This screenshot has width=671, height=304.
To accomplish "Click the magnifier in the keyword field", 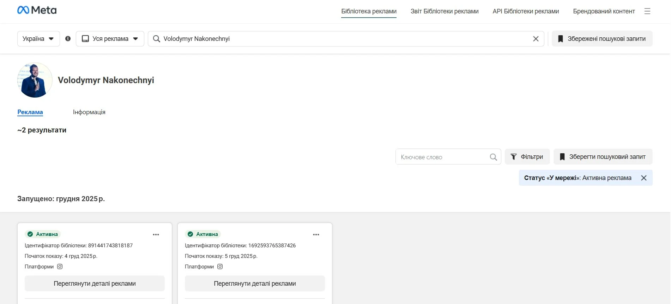I will click(493, 157).
